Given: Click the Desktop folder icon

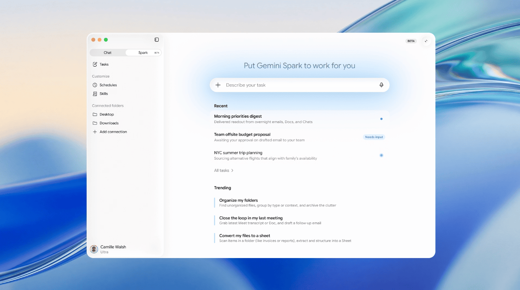Looking at the screenshot, I should [95, 114].
